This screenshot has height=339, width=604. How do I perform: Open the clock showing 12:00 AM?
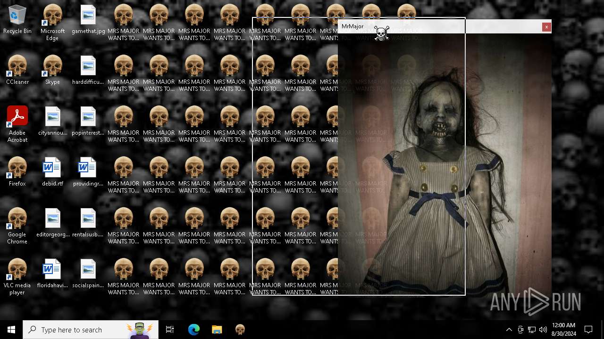(x=563, y=330)
